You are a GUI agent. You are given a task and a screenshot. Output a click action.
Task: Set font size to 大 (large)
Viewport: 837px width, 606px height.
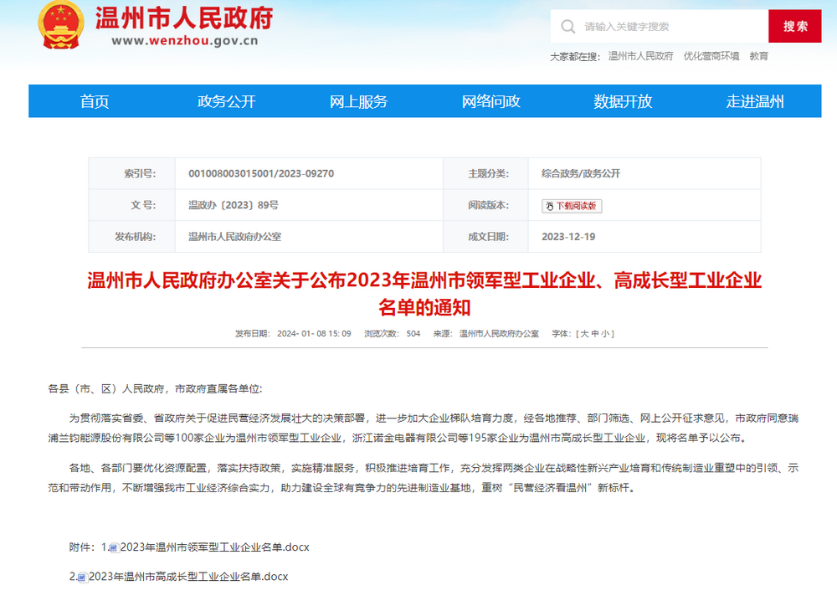coord(584,334)
